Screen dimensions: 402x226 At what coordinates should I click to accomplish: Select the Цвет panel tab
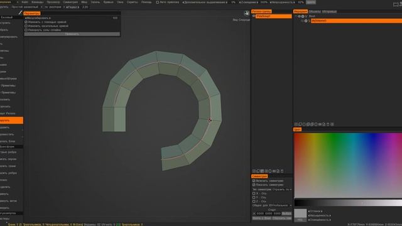[297, 129]
